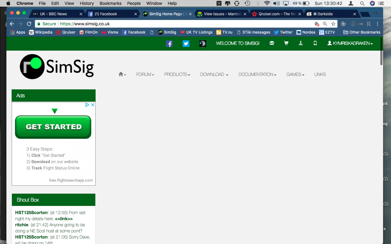
Task: Click the GET STARTED ad button
Action: point(53,127)
